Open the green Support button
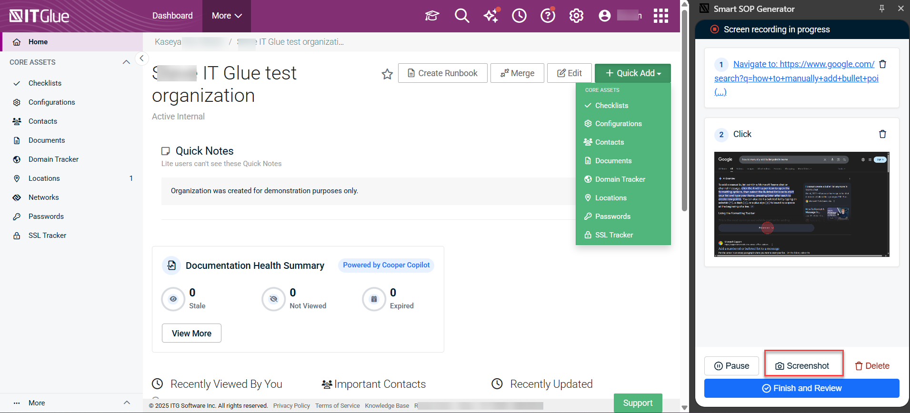 pos(638,403)
